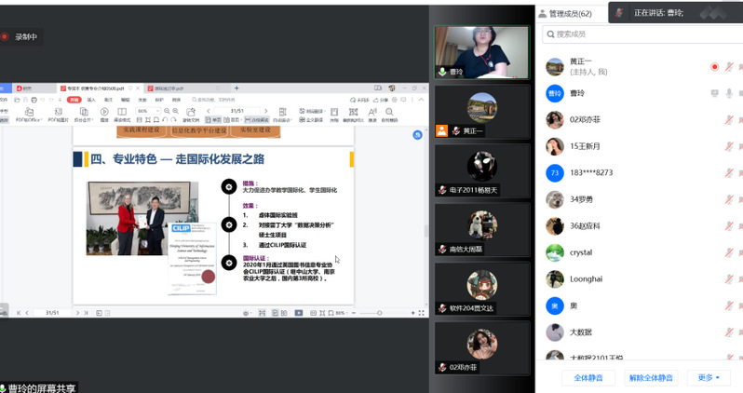The width and height of the screenshot is (743, 393).
Task: Click the 解除全体静音 (unmute all) button
Action: point(649,377)
